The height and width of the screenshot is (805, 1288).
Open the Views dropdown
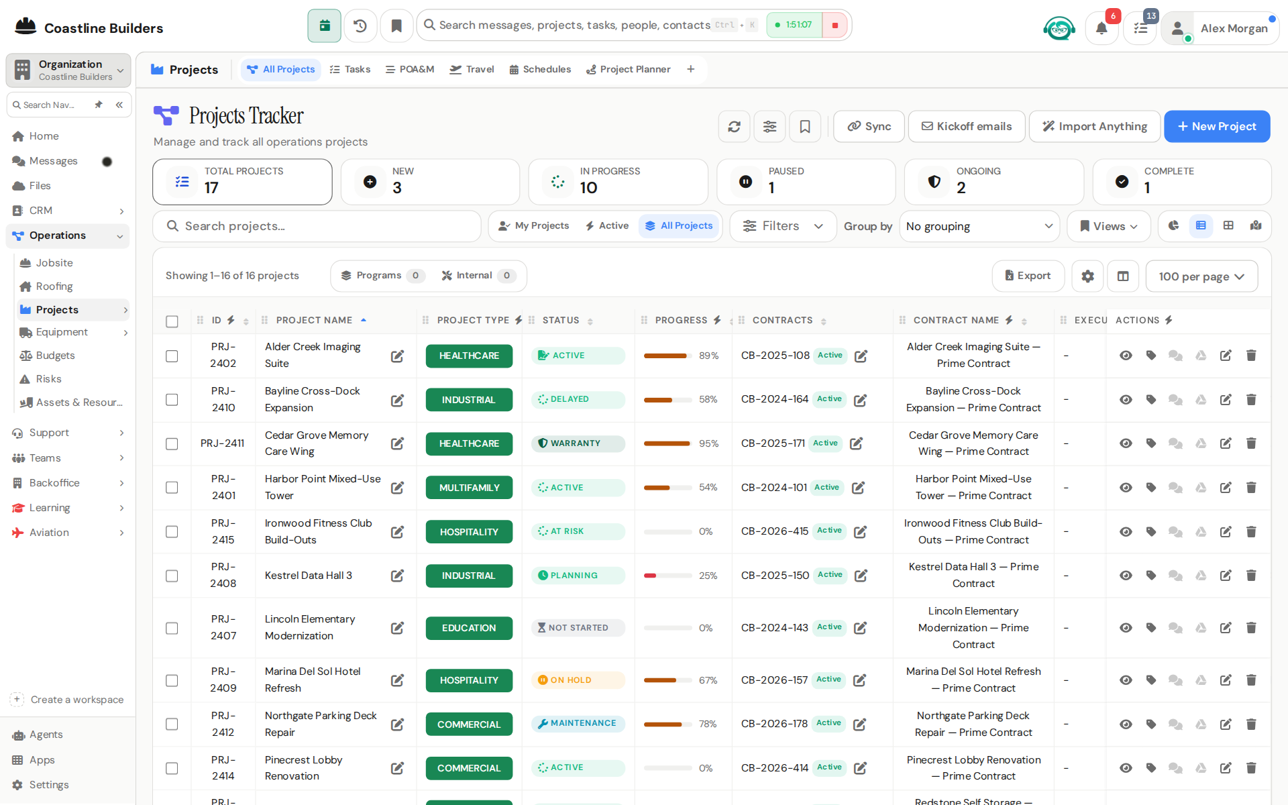pos(1109,227)
